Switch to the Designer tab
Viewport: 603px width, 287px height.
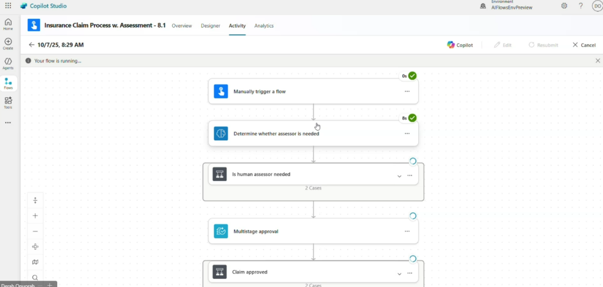[x=210, y=26]
